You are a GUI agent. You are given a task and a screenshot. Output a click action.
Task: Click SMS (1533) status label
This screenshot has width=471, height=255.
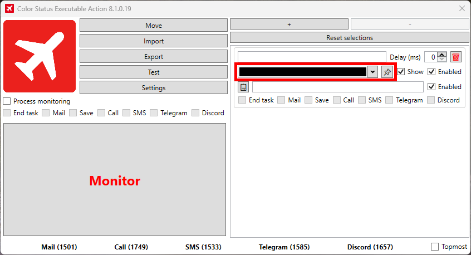coord(203,247)
